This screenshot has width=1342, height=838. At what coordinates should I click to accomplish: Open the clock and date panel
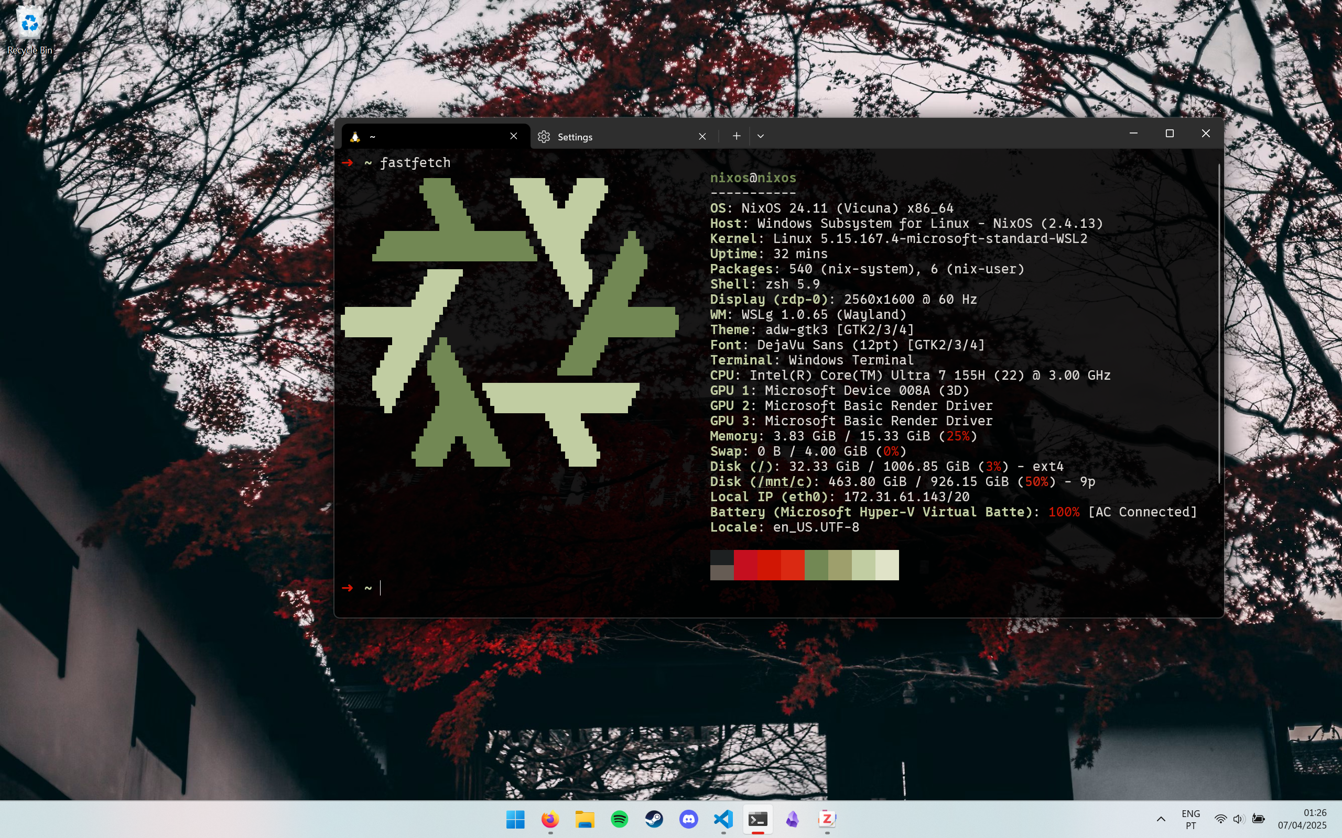coord(1302,819)
